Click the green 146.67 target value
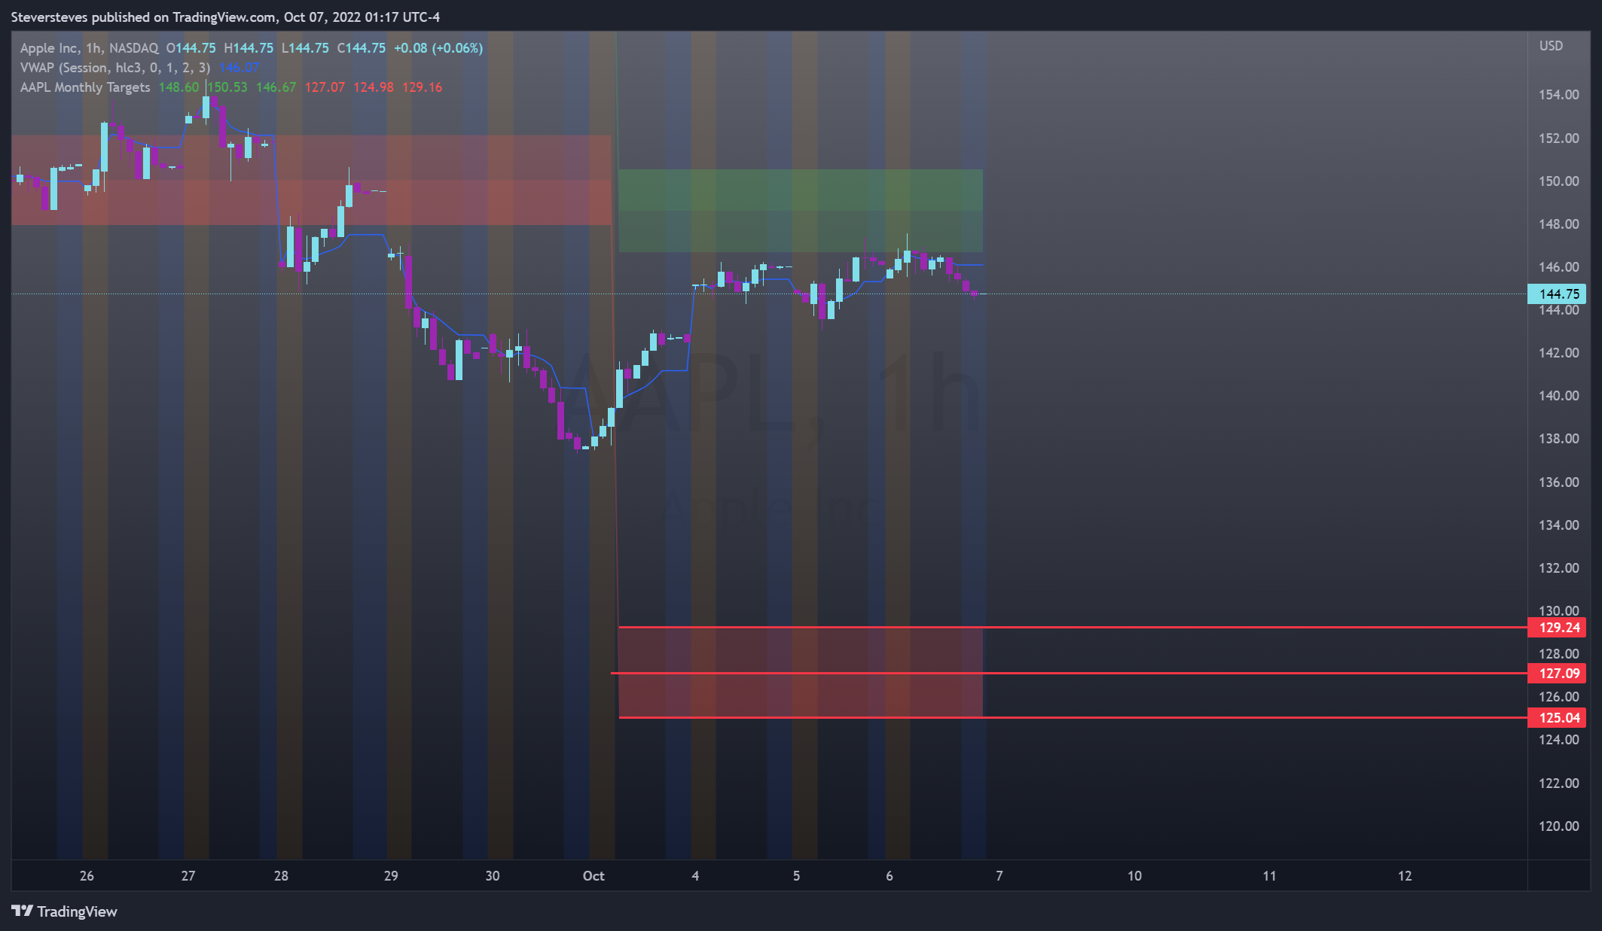The width and height of the screenshot is (1602, 931). [276, 87]
